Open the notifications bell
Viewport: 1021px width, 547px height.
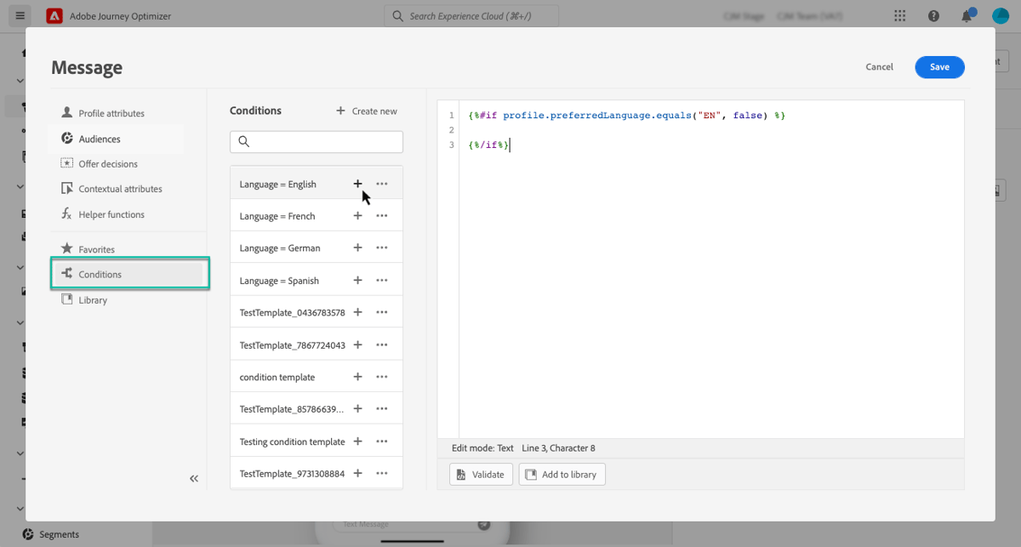tap(966, 15)
